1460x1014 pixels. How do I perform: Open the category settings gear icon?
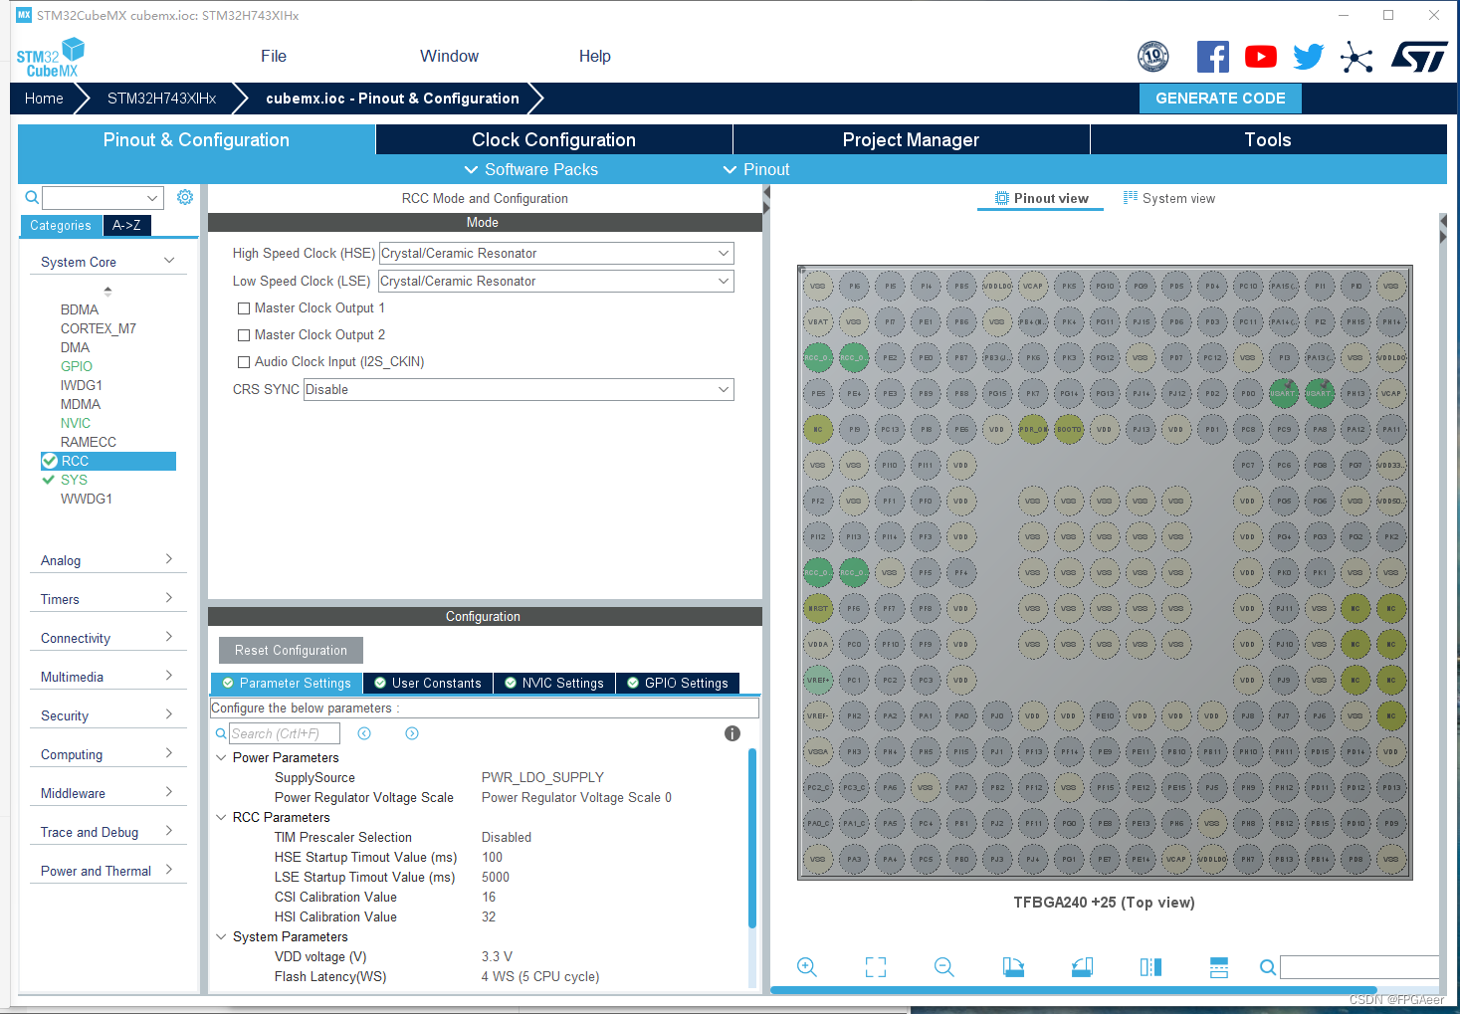185,197
